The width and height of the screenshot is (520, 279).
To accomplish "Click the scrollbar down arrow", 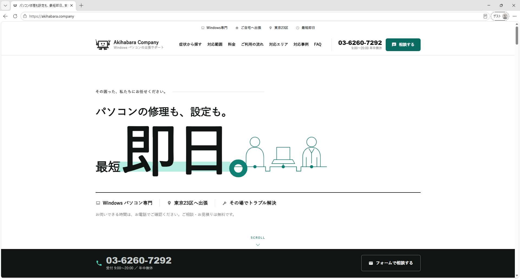I will pyautogui.click(x=517, y=275).
